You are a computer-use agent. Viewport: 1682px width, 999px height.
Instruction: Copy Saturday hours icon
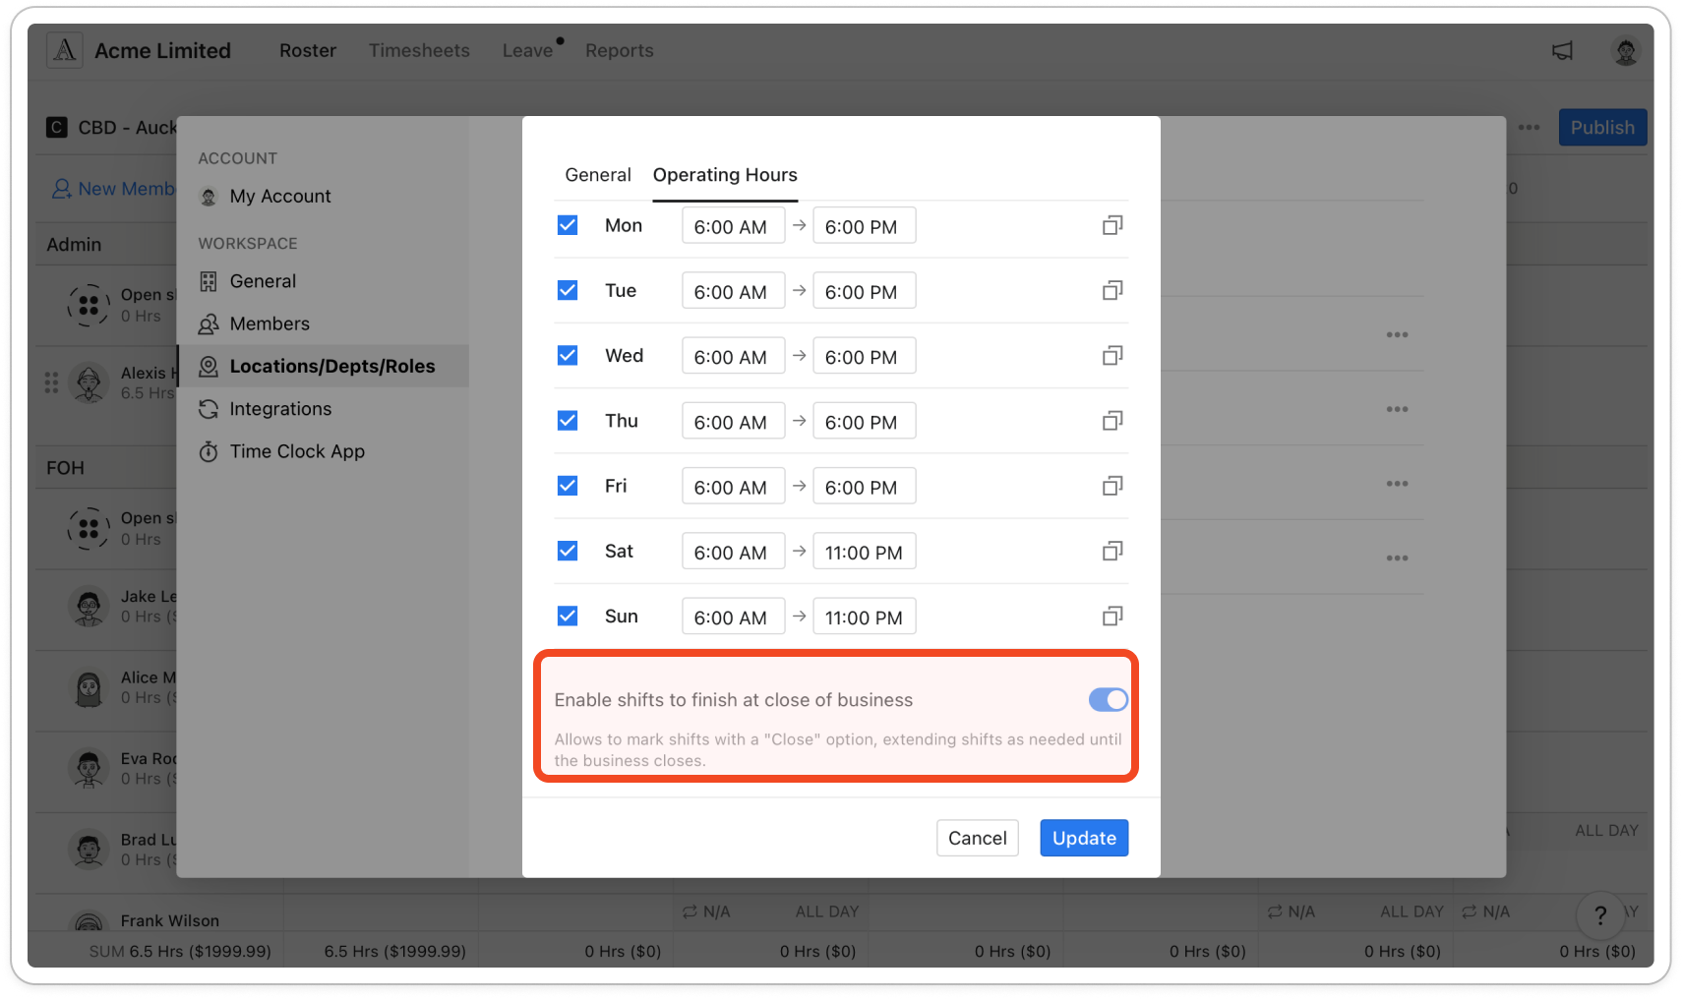1112,551
